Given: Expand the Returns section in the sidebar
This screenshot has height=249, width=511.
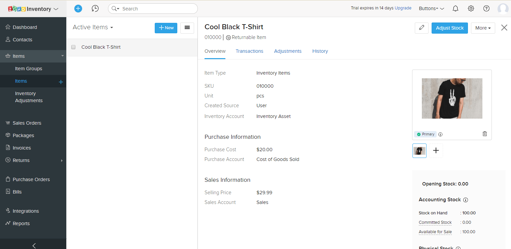Looking at the screenshot, I should point(62,160).
